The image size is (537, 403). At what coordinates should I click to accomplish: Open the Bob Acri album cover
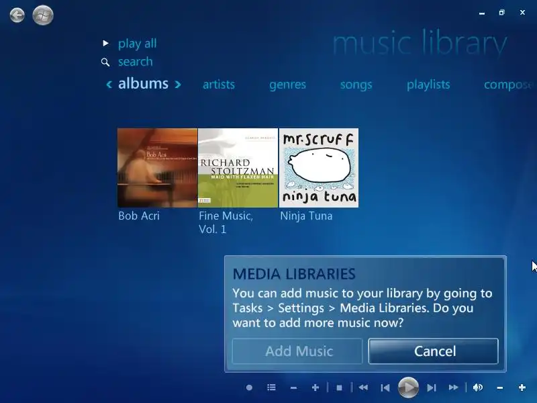[157, 168]
